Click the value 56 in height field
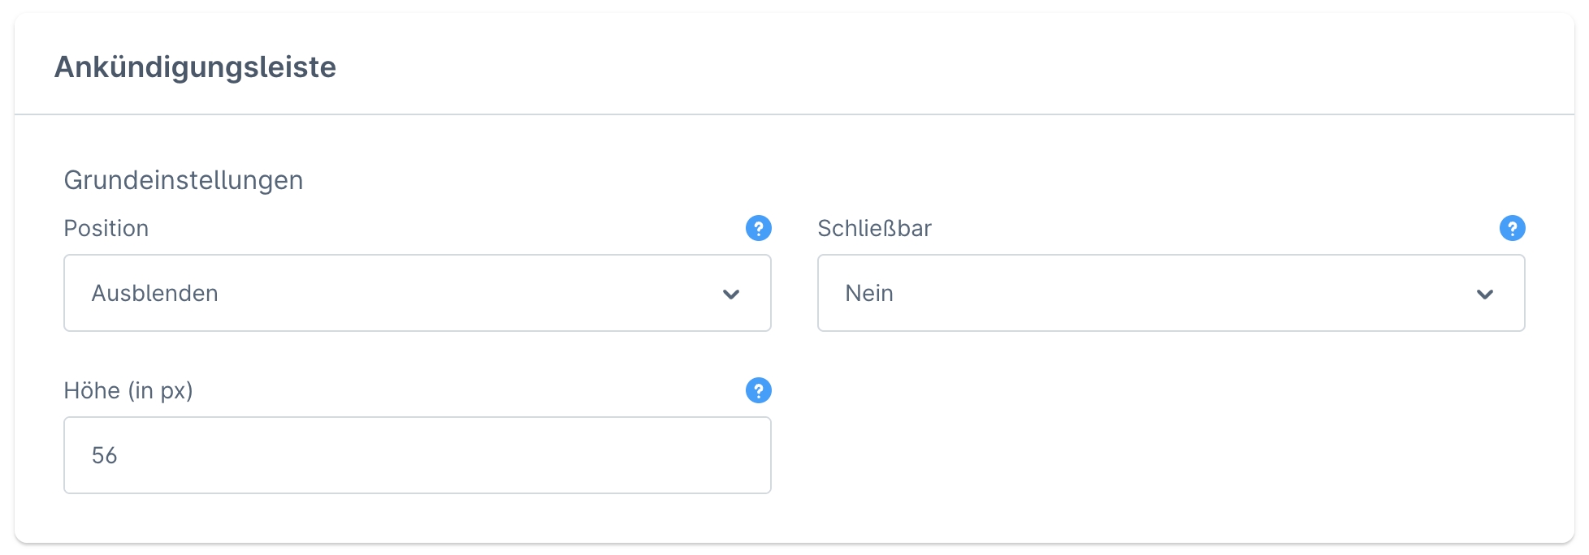 point(105,455)
